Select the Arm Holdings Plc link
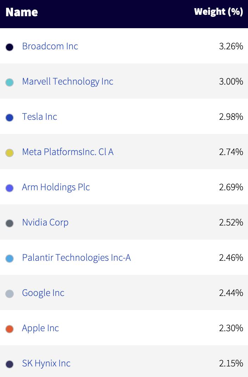248x377 pixels. [56, 187]
